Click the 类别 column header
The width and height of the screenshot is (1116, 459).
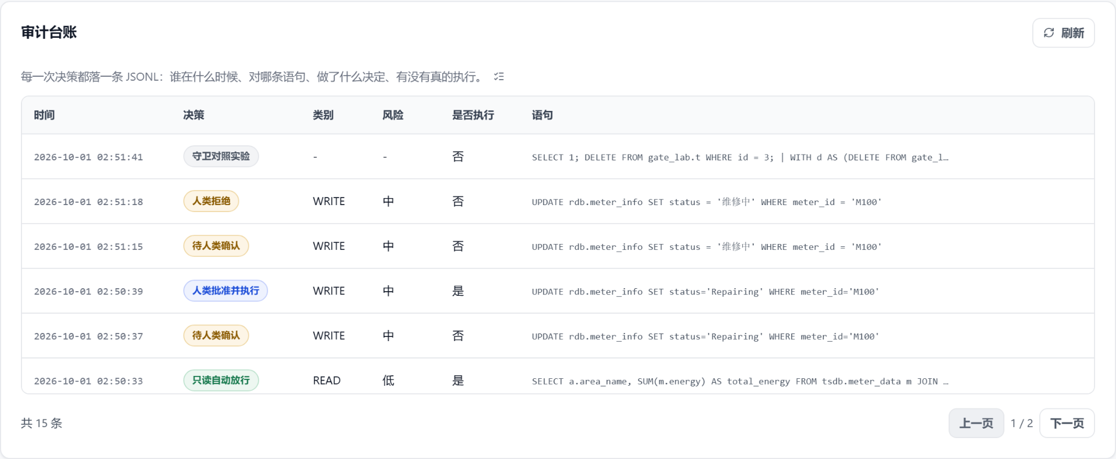(x=323, y=115)
